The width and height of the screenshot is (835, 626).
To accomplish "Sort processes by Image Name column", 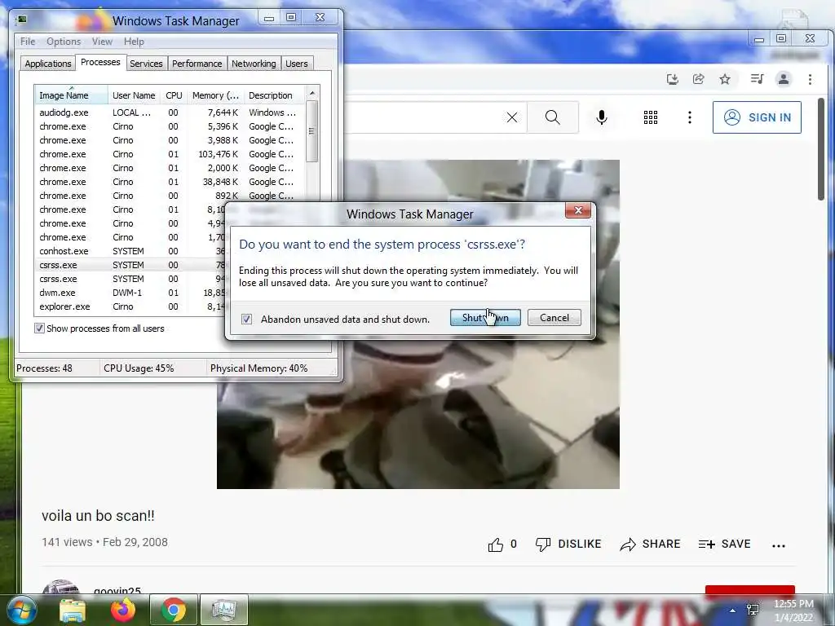I will coord(71,95).
